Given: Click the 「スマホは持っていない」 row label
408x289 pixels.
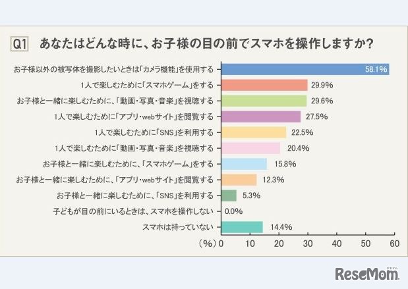Looking at the screenshot, I should click(x=178, y=227).
